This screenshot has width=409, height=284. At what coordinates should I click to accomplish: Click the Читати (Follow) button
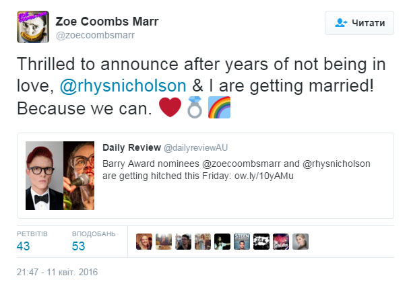pyautogui.click(x=360, y=23)
